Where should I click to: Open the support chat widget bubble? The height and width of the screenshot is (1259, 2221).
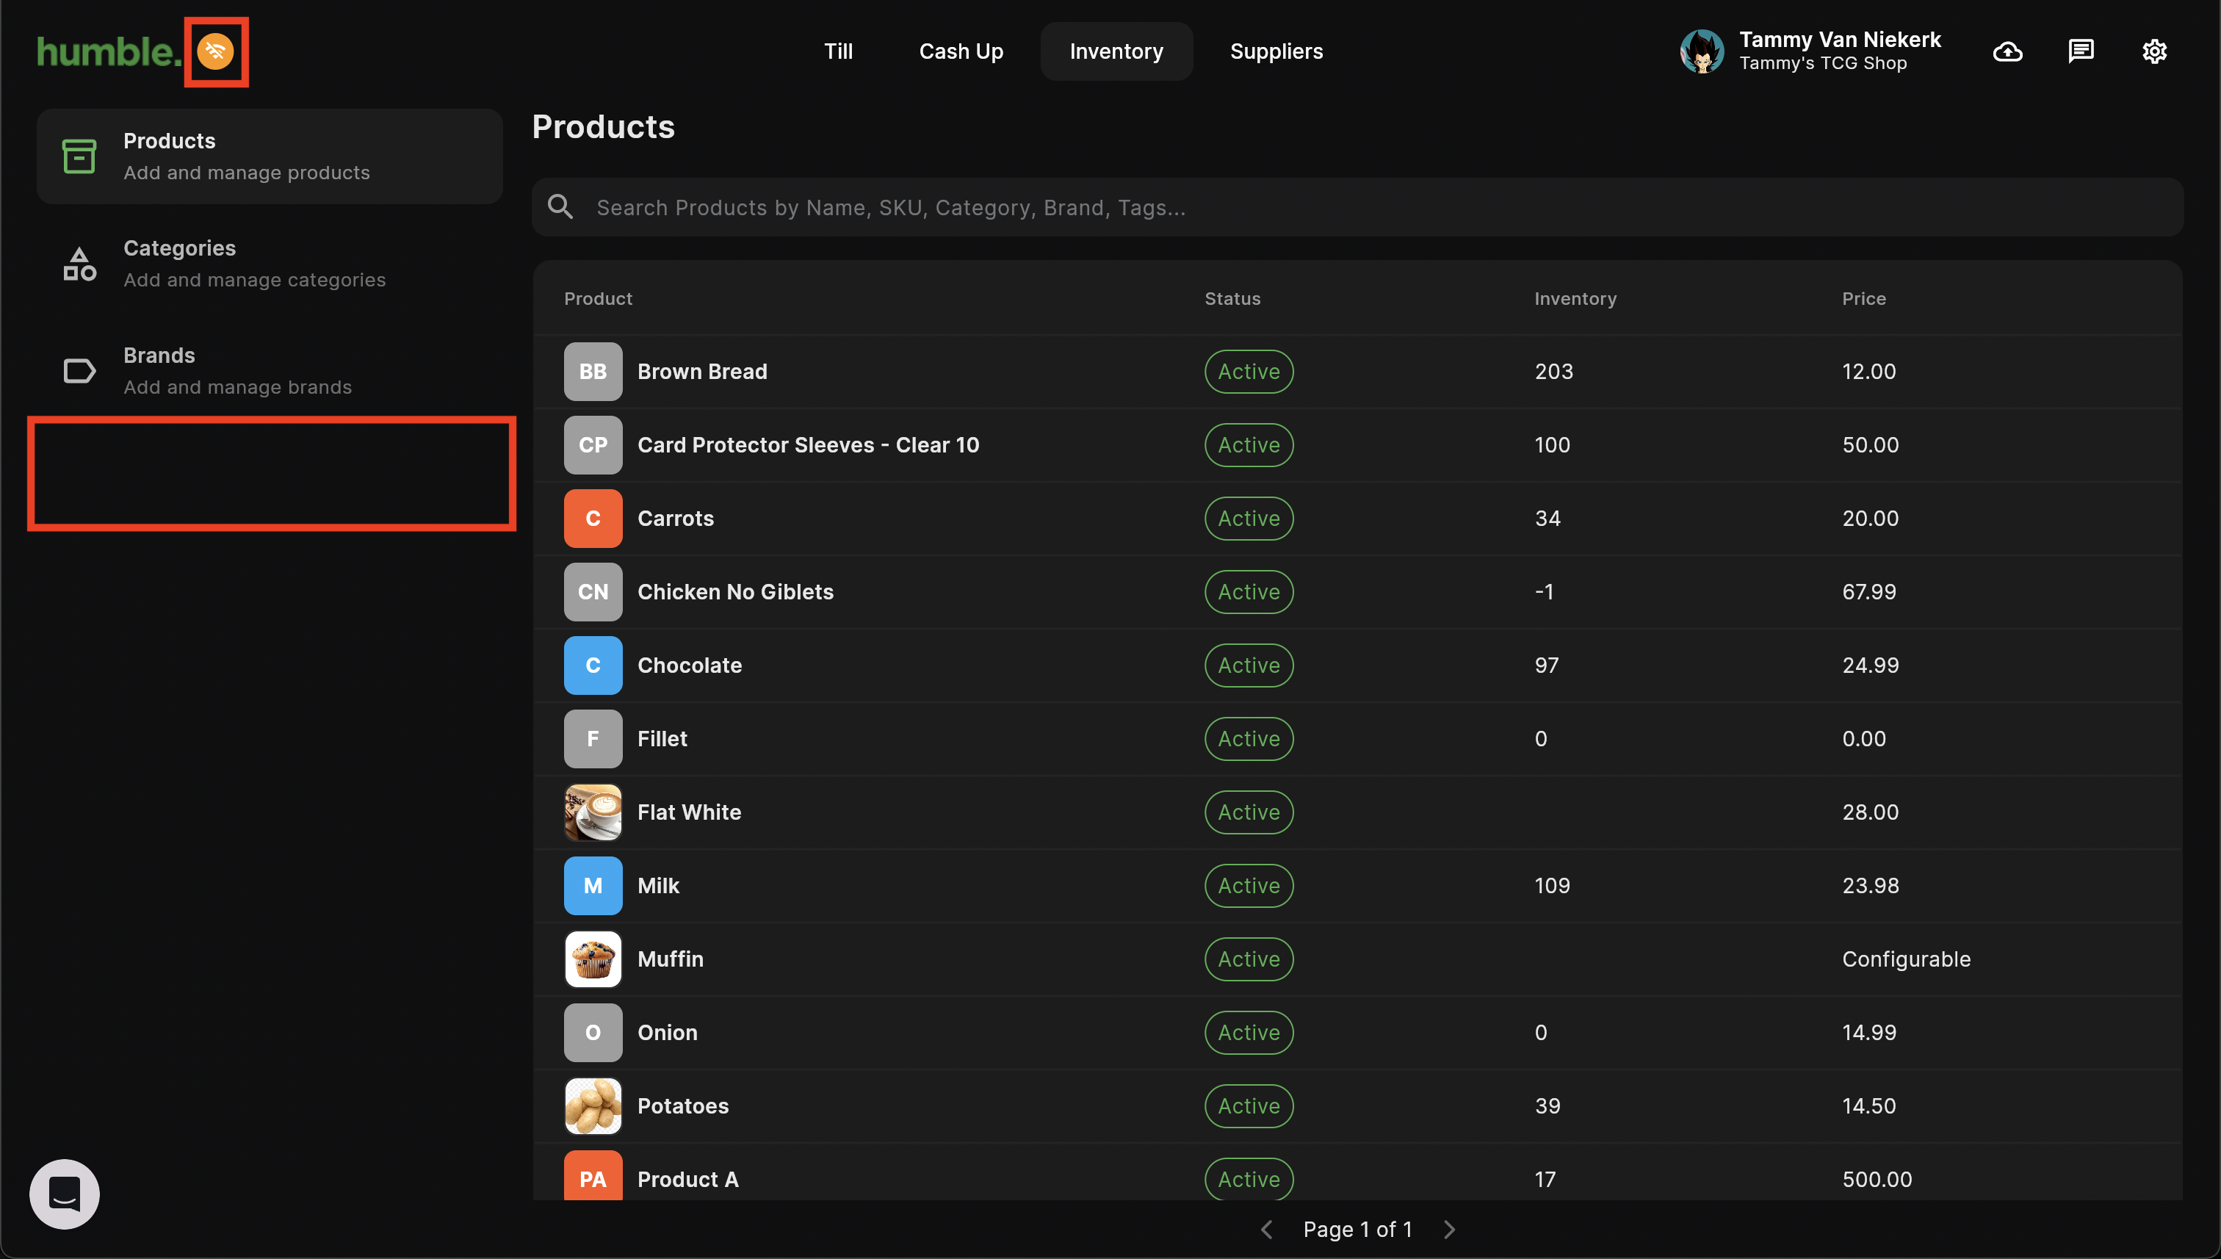point(65,1194)
